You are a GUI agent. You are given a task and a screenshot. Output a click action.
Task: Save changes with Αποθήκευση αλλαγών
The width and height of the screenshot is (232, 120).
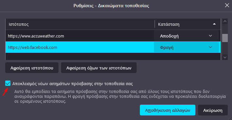(x=168, y=110)
